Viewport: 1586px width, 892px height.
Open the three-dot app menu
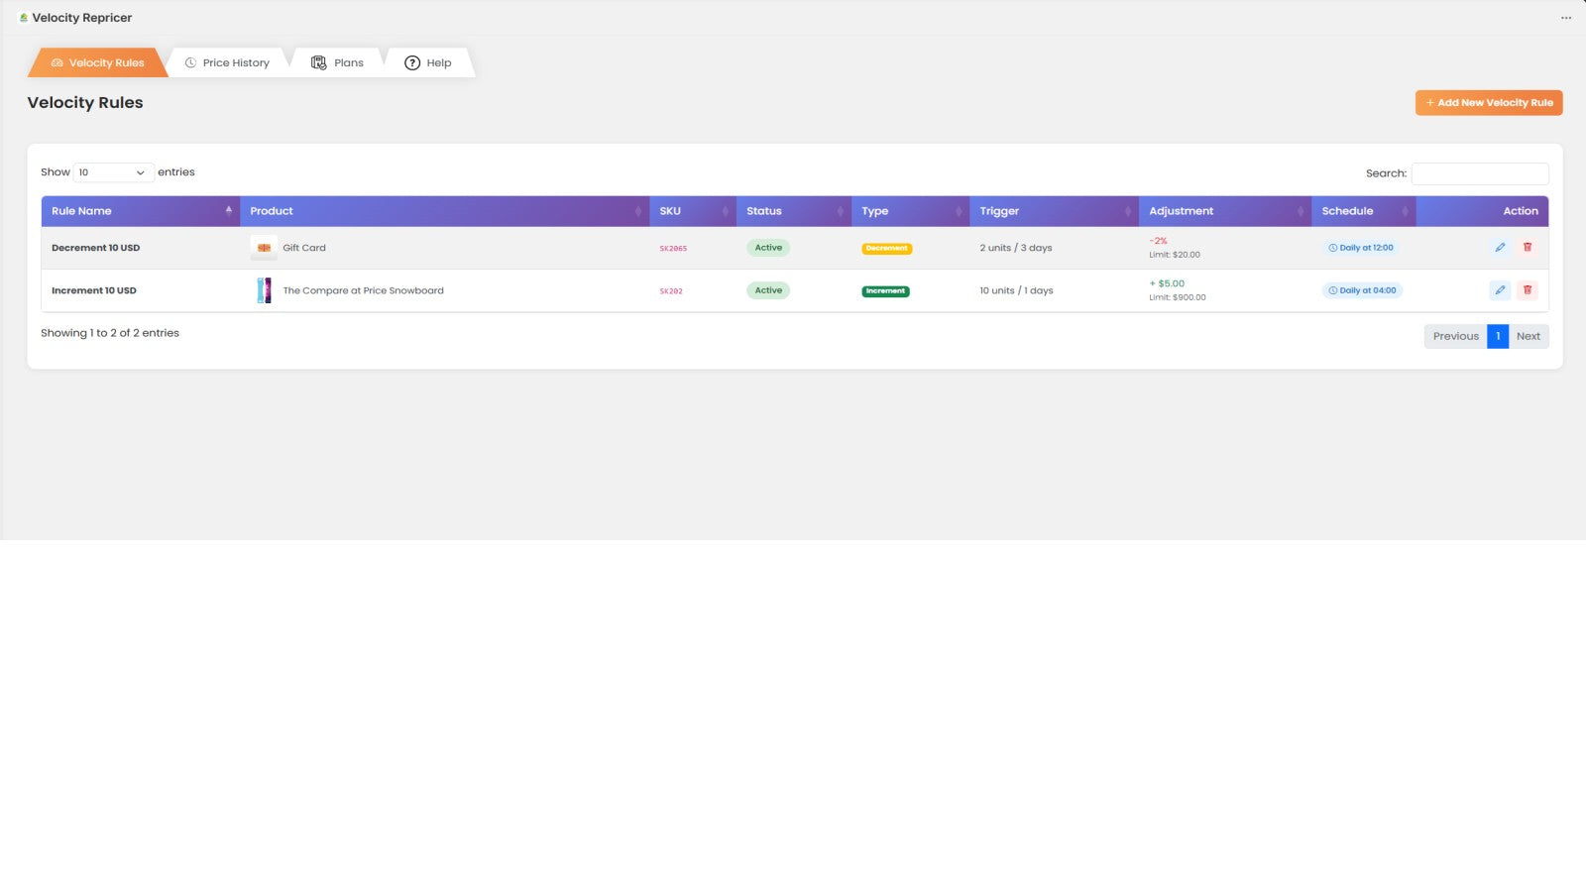pos(1566,18)
